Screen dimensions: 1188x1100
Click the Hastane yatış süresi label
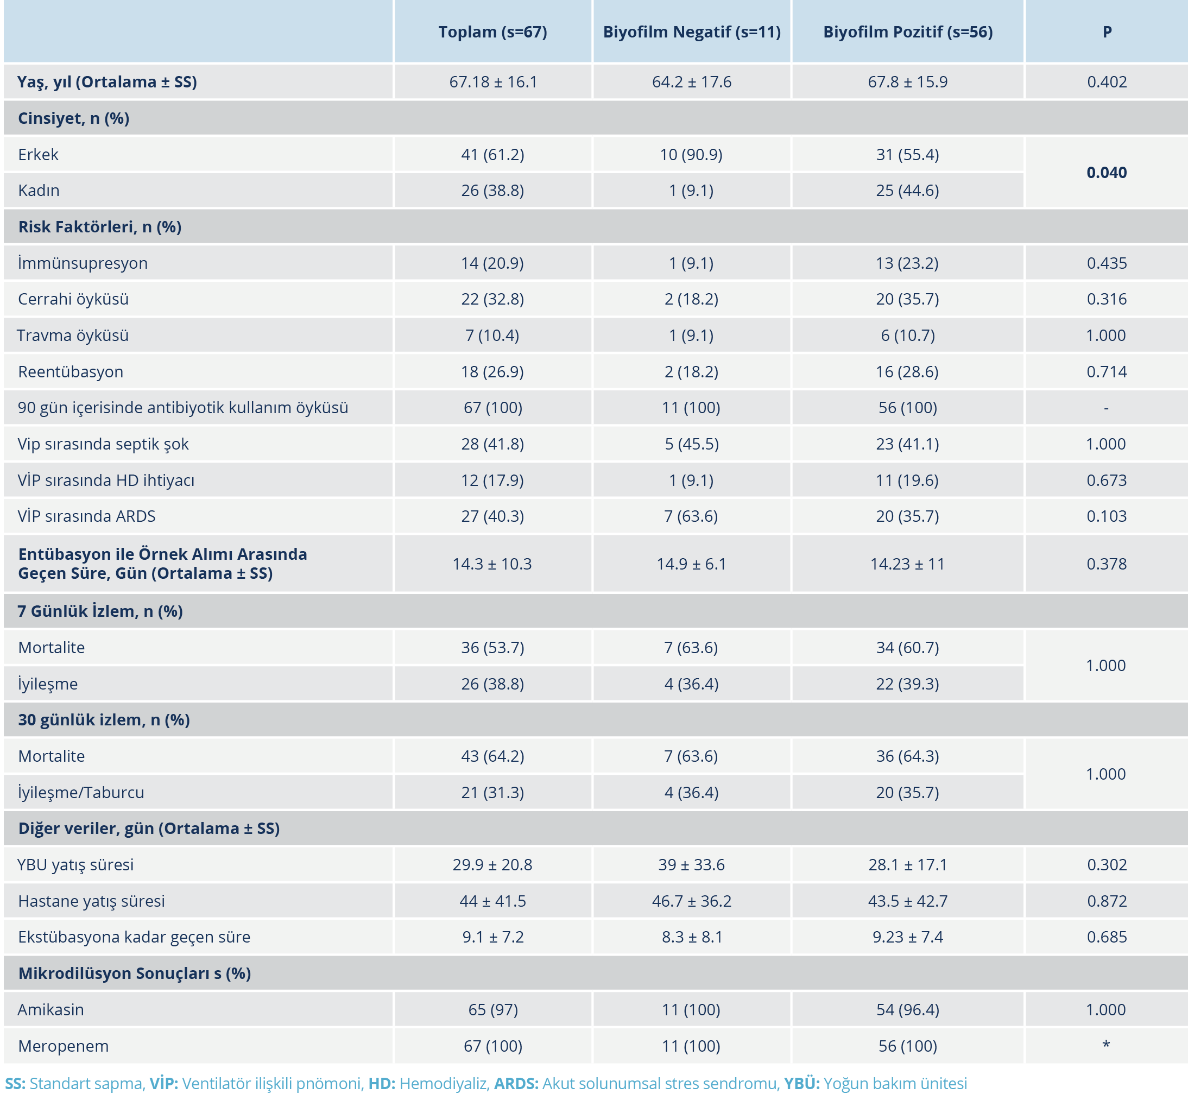(x=91, y=901)
